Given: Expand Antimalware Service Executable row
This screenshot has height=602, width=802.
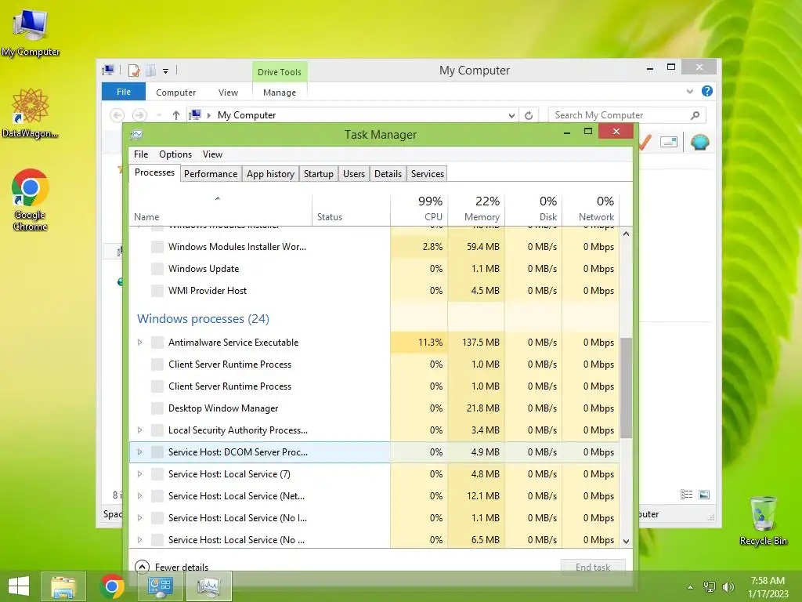Looking at the screenshot, I should pyautogui.click(x=139, y=343).
